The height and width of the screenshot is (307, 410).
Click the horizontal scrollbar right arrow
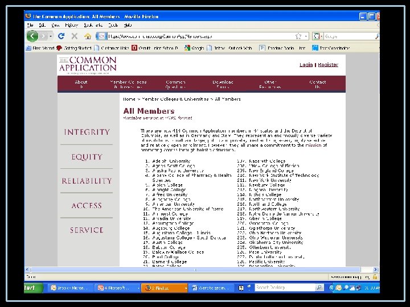(x=375, y=269)
